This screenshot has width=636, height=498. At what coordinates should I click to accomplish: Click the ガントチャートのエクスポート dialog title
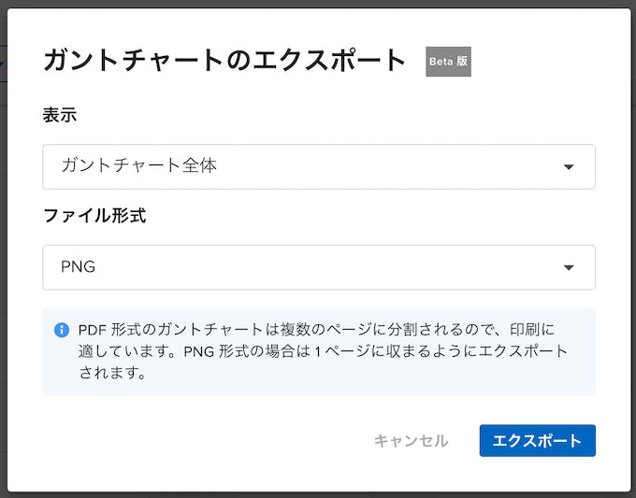tap(224, 61)
